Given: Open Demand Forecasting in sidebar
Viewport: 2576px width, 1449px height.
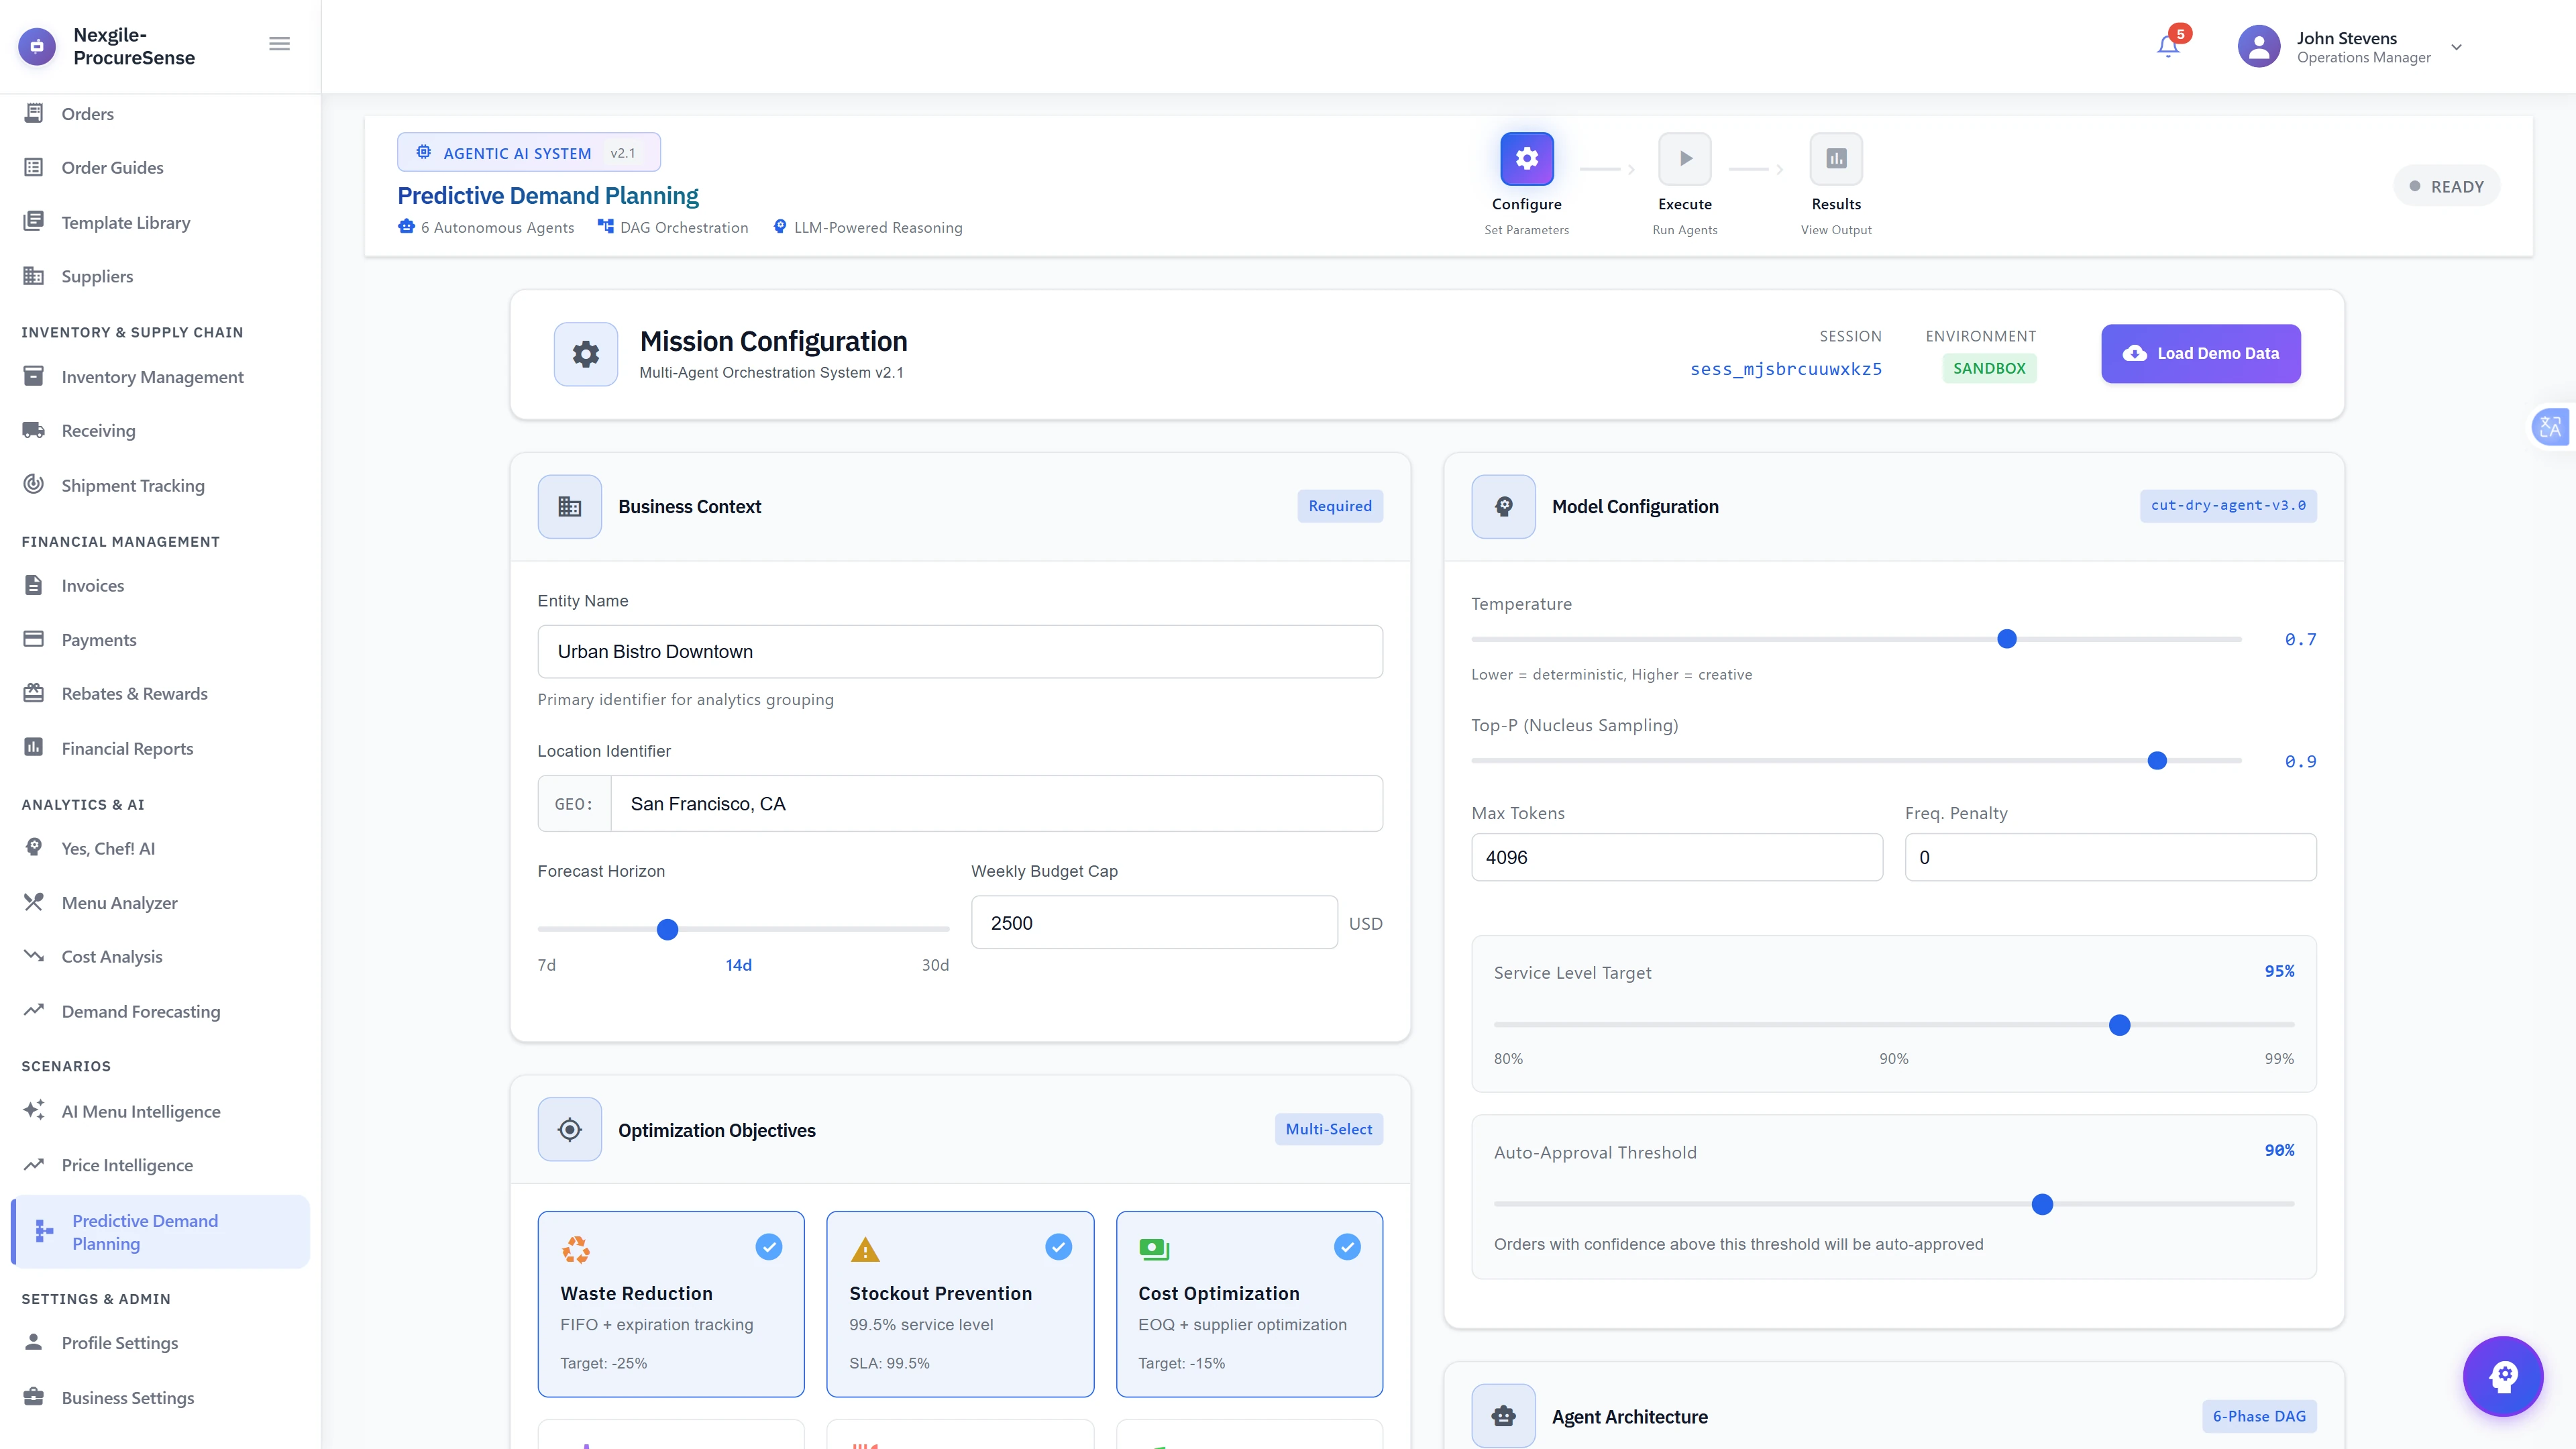Looking at the screenshot, I should click(x=141, y=1011).
